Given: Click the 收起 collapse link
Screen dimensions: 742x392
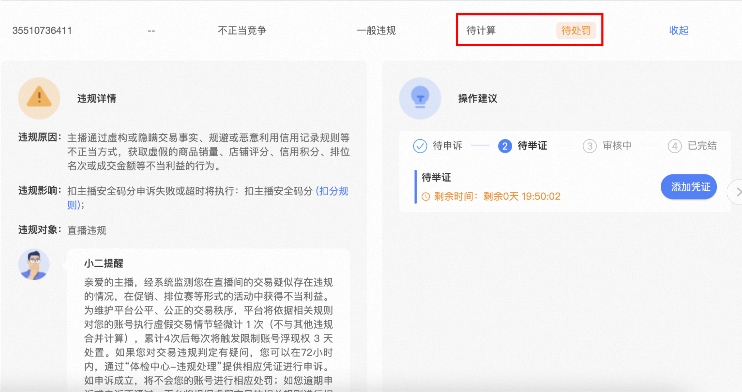Looking at the screenshot, I should point(678,31).
